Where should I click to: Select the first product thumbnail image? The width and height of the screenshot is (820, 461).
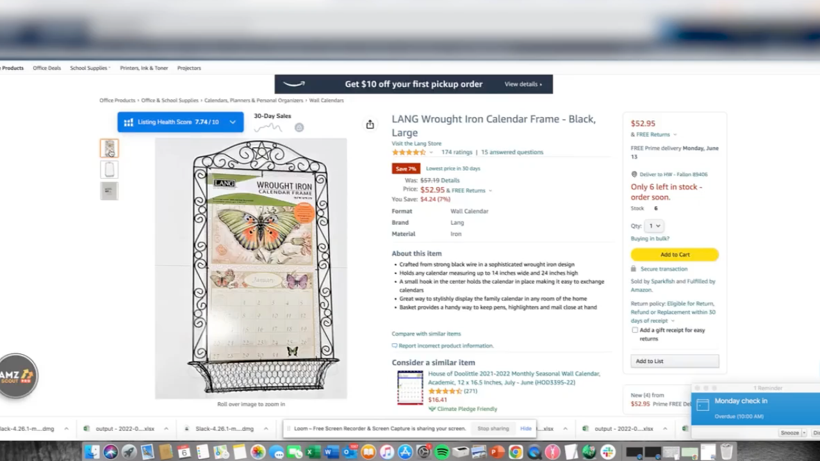coord(109,149)
